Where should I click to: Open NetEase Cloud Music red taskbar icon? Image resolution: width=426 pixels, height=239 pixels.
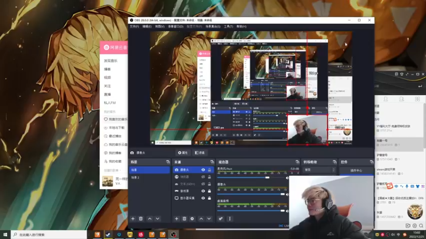point(141,234)
